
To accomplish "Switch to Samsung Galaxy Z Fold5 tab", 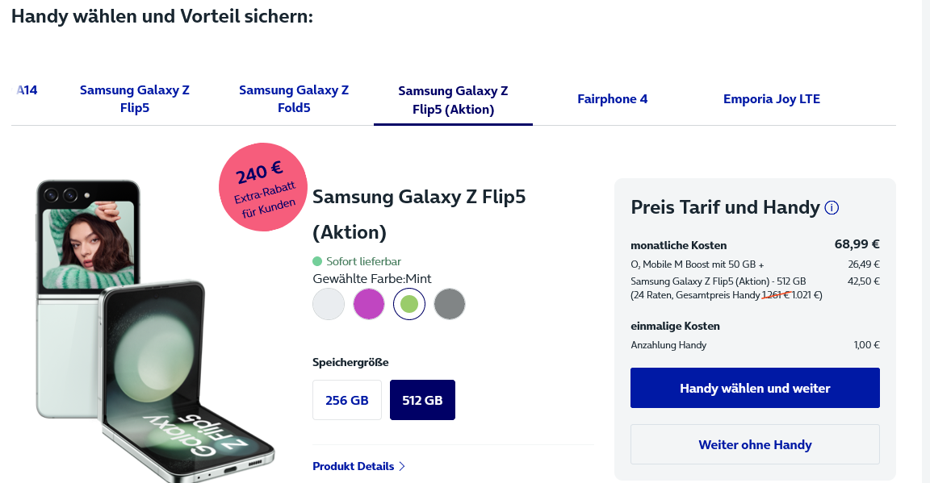I will click(x=294, y=99).
